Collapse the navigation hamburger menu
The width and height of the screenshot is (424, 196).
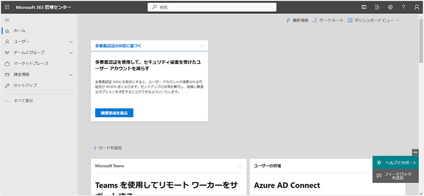point(7,20)
